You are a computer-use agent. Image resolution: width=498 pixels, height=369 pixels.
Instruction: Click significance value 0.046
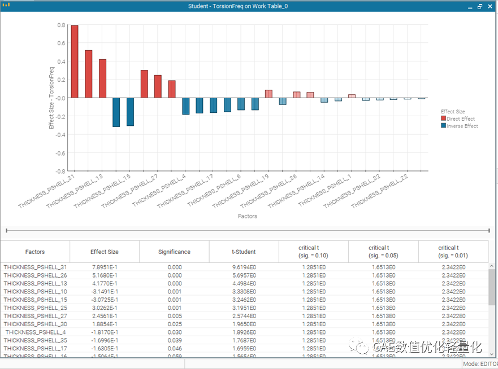pyautogui.click(x=175, y=348)
